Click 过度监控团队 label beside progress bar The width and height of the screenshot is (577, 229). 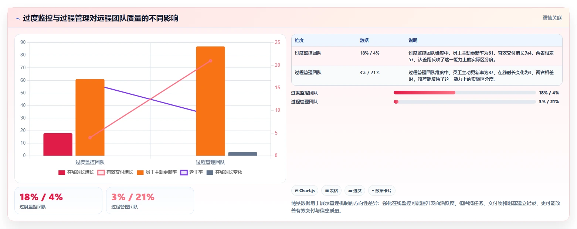pos(304,93)
